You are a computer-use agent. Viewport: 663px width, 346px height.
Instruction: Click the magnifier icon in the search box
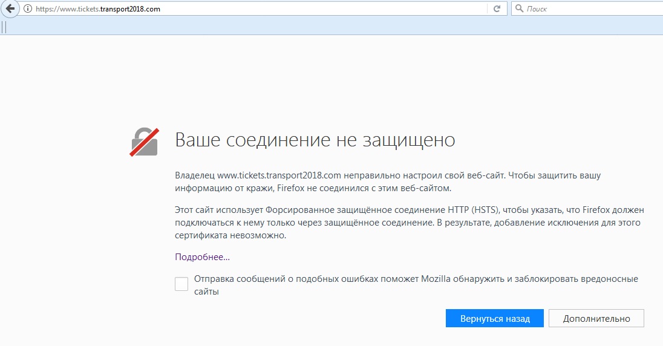pyautogui.click(x=520, y=9)
